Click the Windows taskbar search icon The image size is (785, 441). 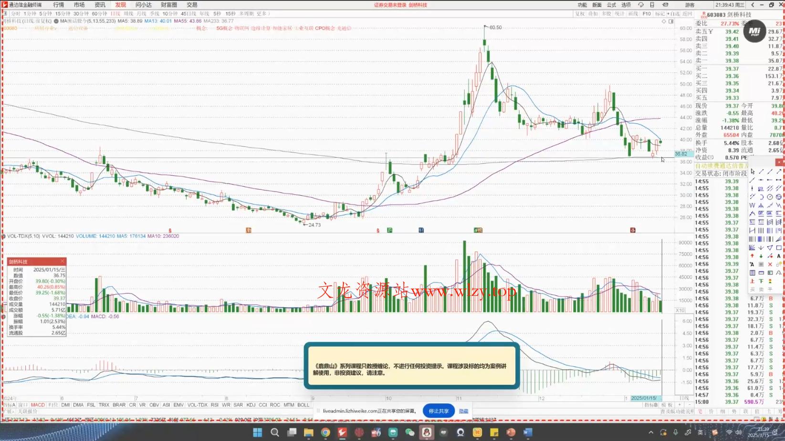click(275, 432)
